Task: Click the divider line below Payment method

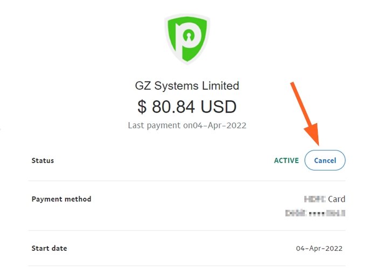Action: point(187,230)
